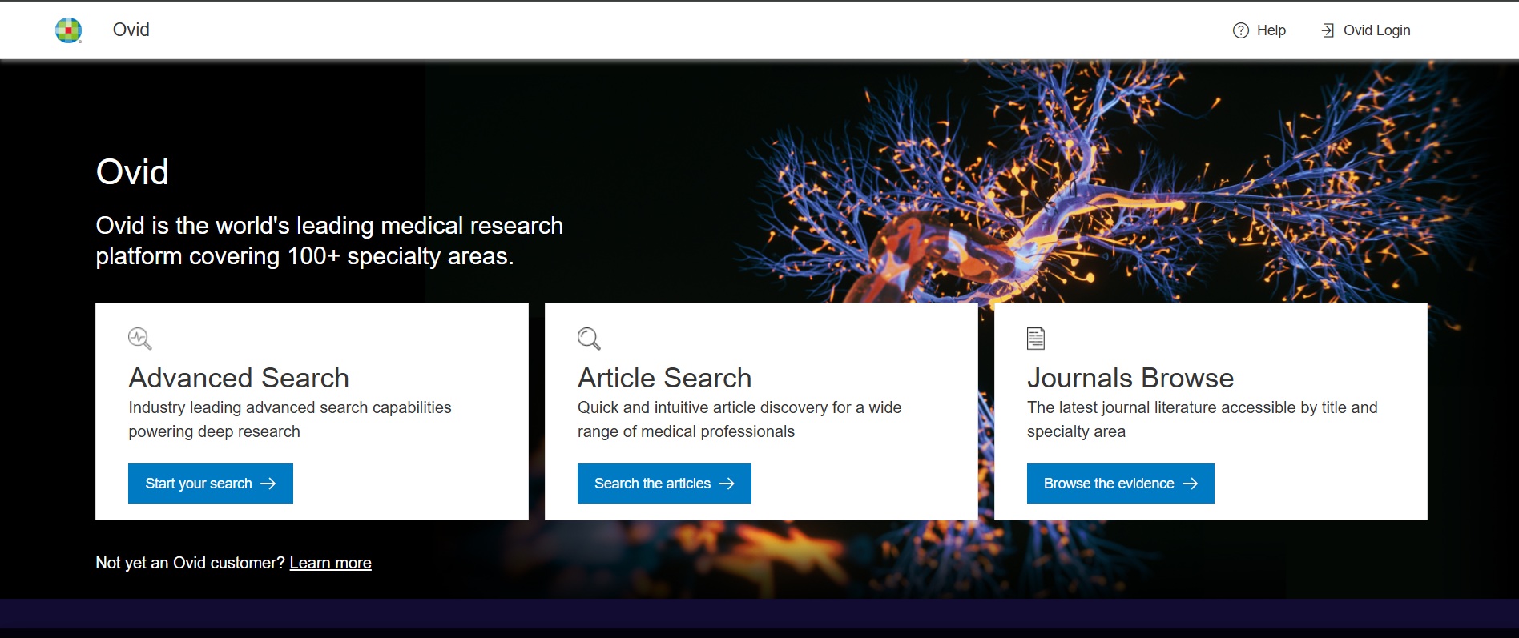Image resolution: width=1519 pixels, height=638 pixels.
Task: Click the Ovid Login door arrow icon
Action: pyautogui.click(x=1328, y=30)
